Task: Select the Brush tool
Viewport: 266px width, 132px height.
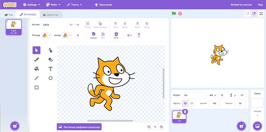Action: click(36, 59)
